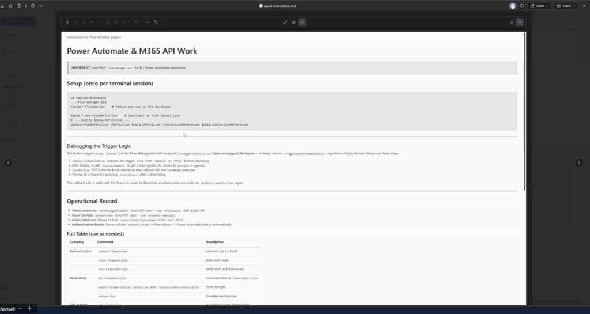Image resolution: width=590 pixels, height=314 pixels.
Task: Click the 'cd sources\Extractor' code line
Action: click(x=88, y=98)
